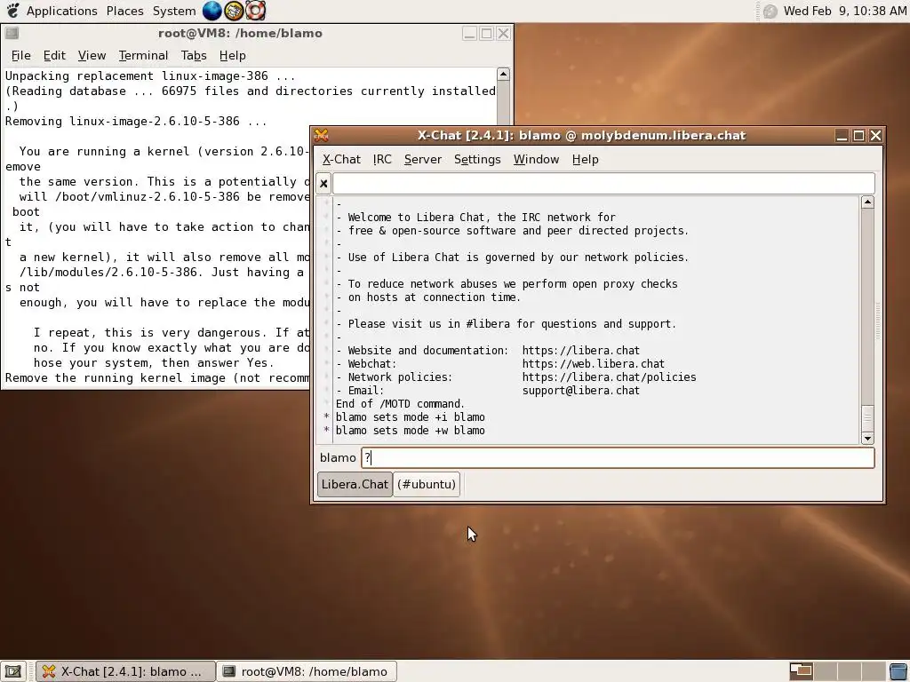Click the 'End of /MOTD command.' line
The width and height of the screenshot is (910, 682).
pos(401,404)
